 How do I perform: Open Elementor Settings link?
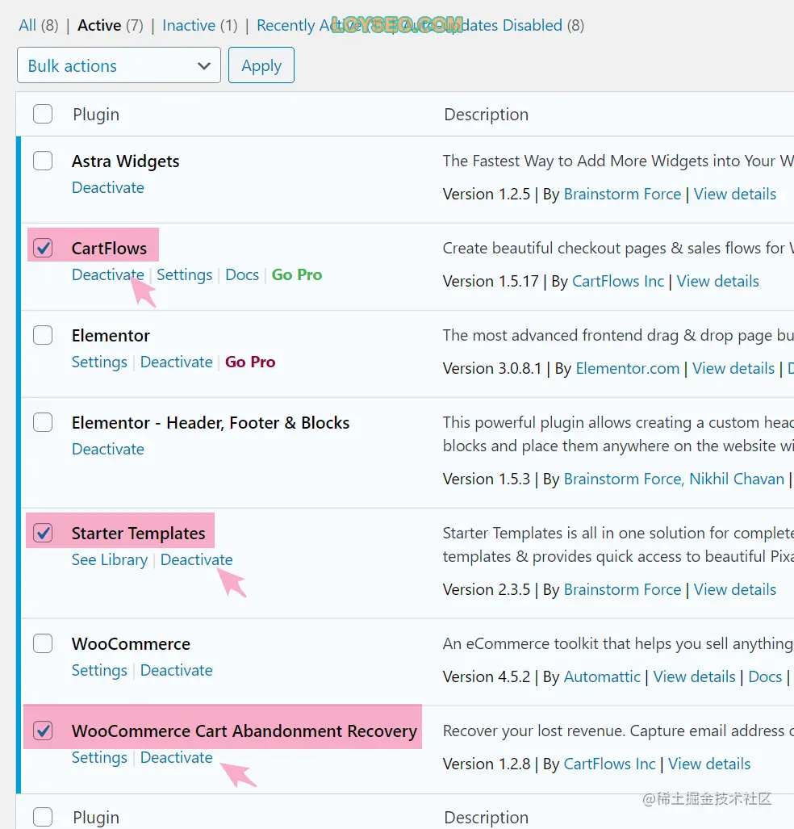pyautogui.click(x=99, y=362)
